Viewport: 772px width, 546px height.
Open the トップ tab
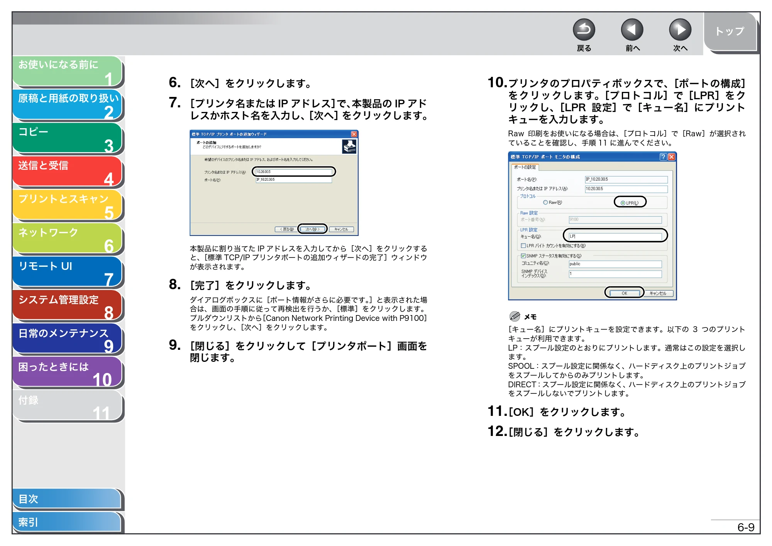(730, 32)
